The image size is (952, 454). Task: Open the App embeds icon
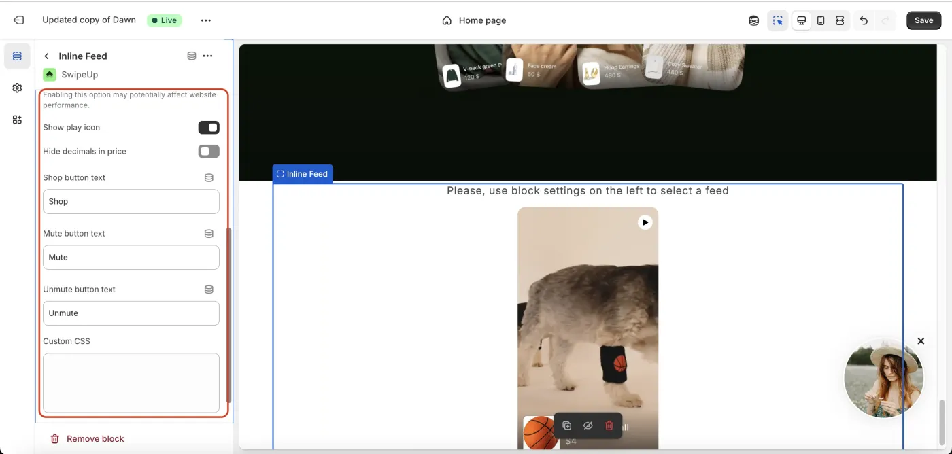(17, 120)
